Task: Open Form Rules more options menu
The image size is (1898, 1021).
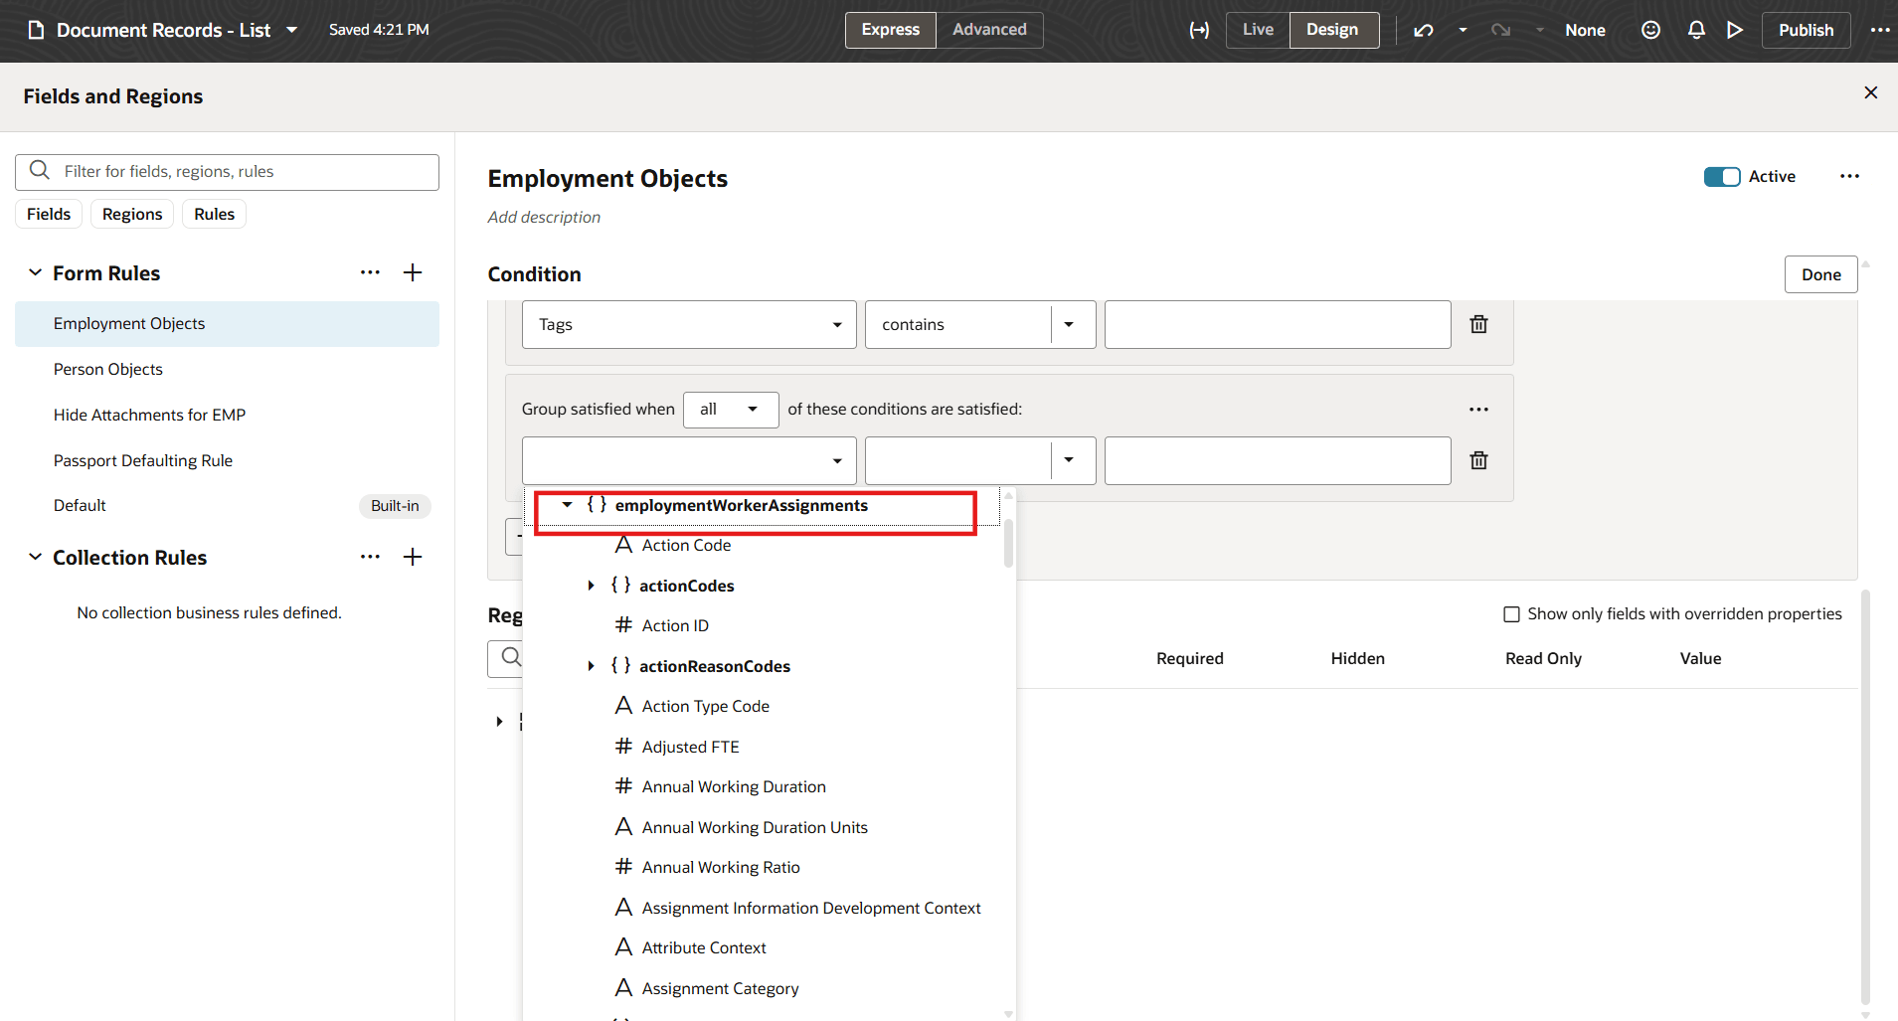Action: [370, 272]
